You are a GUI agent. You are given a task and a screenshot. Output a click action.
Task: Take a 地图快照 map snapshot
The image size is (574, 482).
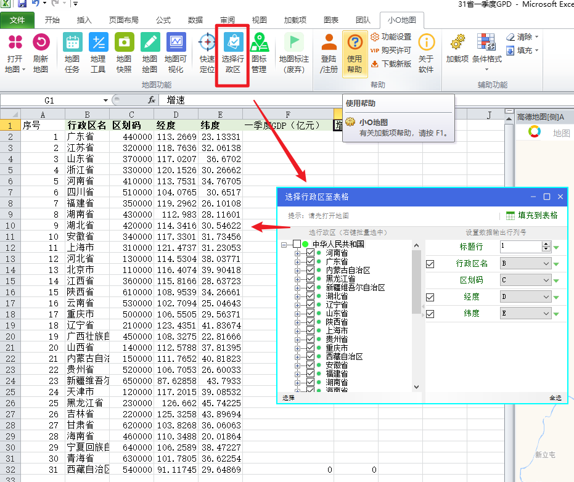124,54
